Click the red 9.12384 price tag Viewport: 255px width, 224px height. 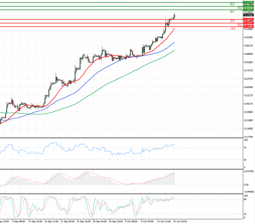tap(249, 26)
